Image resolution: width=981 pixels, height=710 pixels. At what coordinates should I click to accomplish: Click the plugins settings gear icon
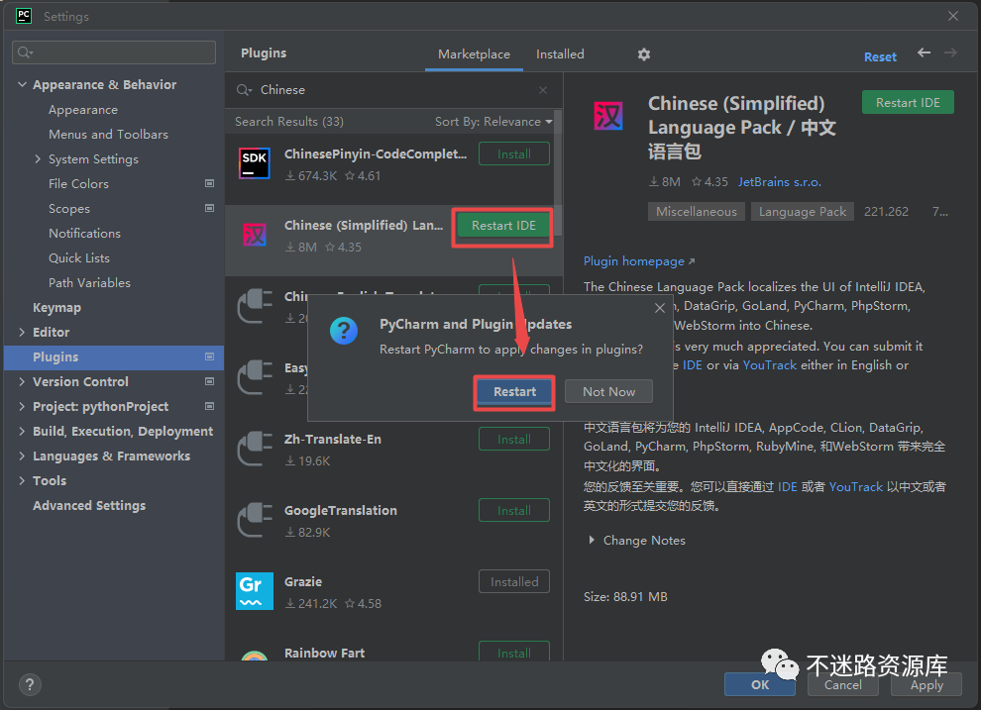pyautogui.click(x=644, y=54)
